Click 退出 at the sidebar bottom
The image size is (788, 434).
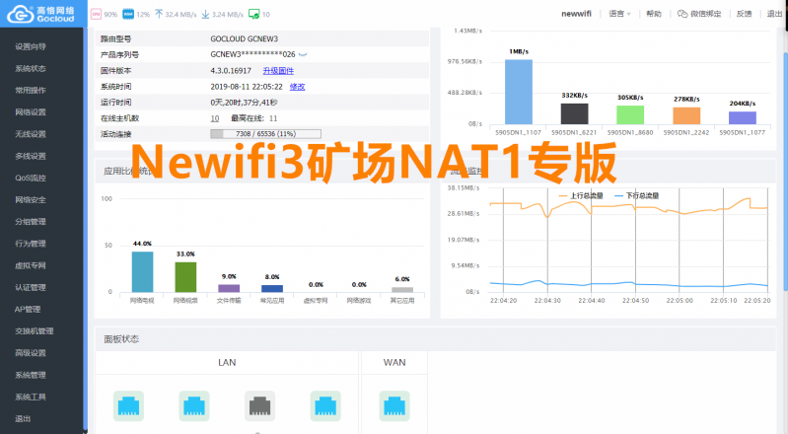tap(23, 418)
